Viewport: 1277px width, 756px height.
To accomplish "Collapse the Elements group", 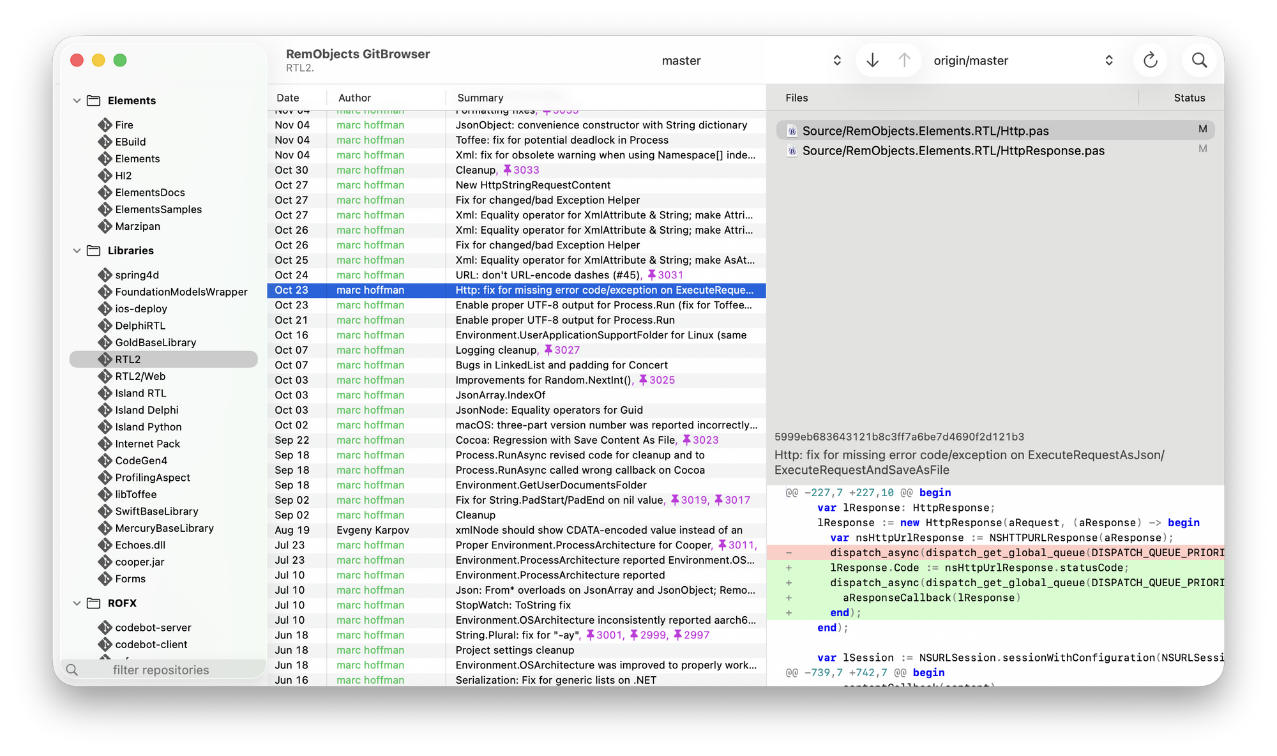I will [77, 101].
